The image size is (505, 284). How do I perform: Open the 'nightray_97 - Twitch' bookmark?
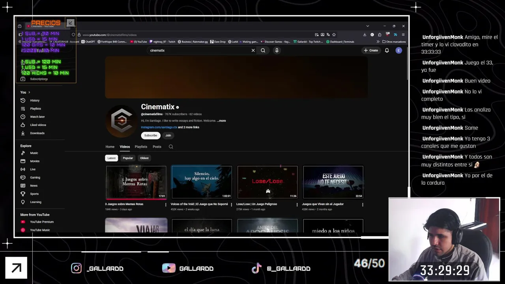[163, 42]
